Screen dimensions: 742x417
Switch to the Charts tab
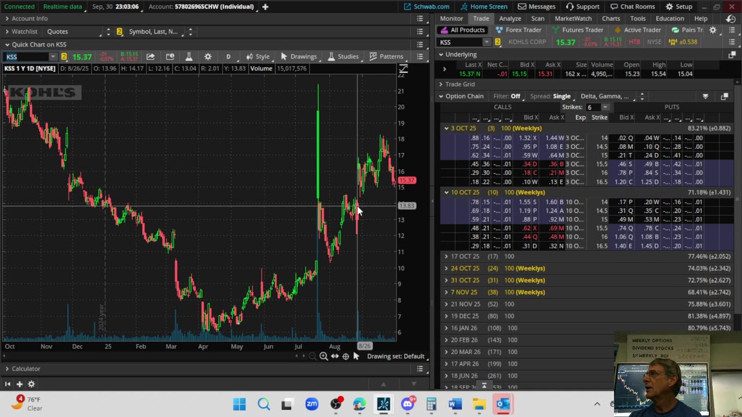pyautogui.click(x=610, y=19)
